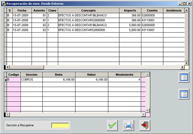Image resolution: width=193 pixels, height=134 pixels.
Task: Select concept EFECTOS A DESCONTAR BILBANCO asiento 81
Action: coord(88,15)
